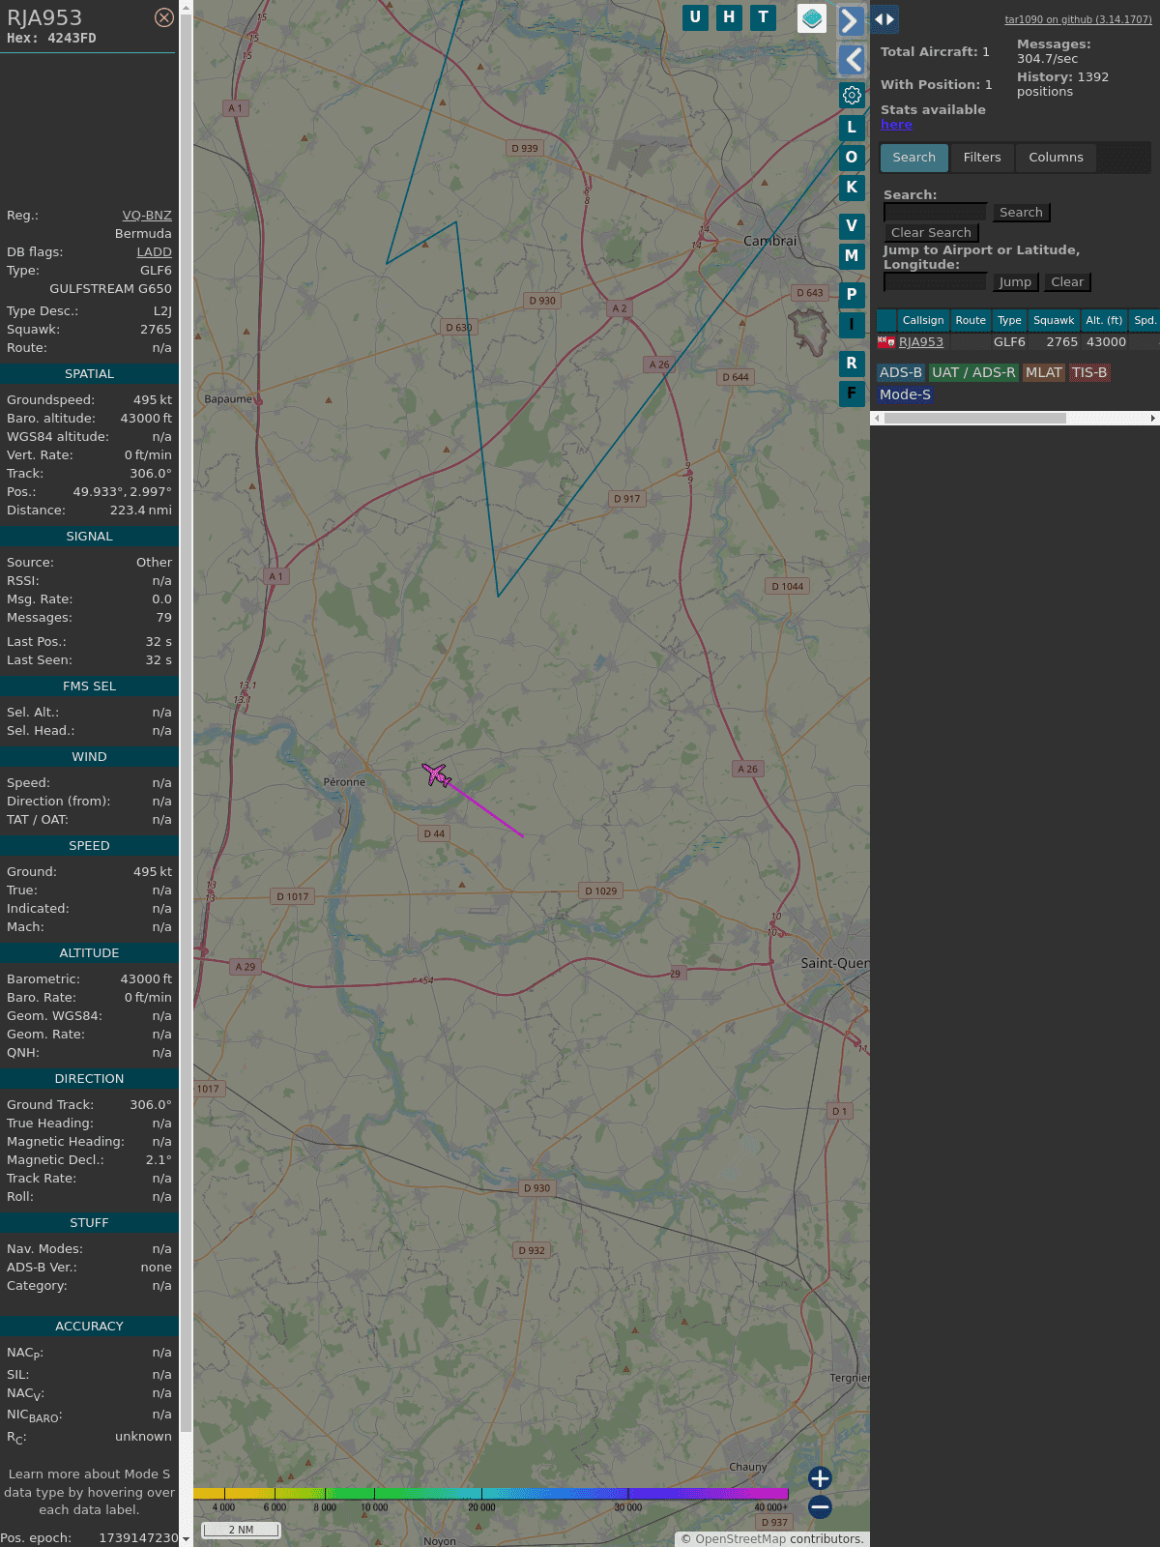Toggle the L map button

852,127
